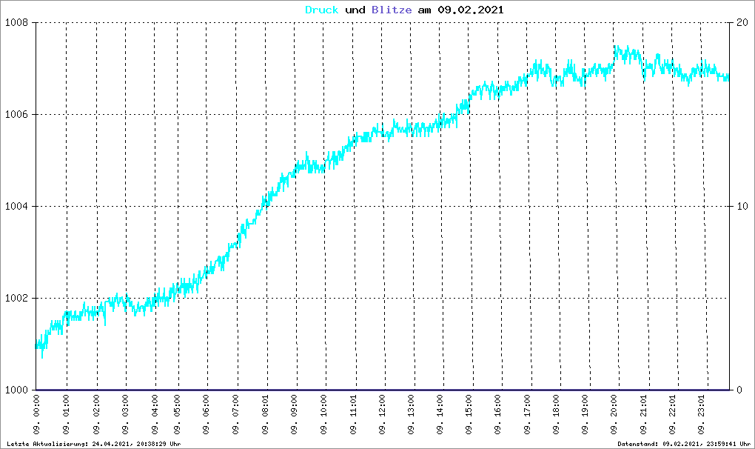Viewport: 755px width, 449px height.
Task: Click the time label '09. 07:00'
Action: tap(236, 415)
